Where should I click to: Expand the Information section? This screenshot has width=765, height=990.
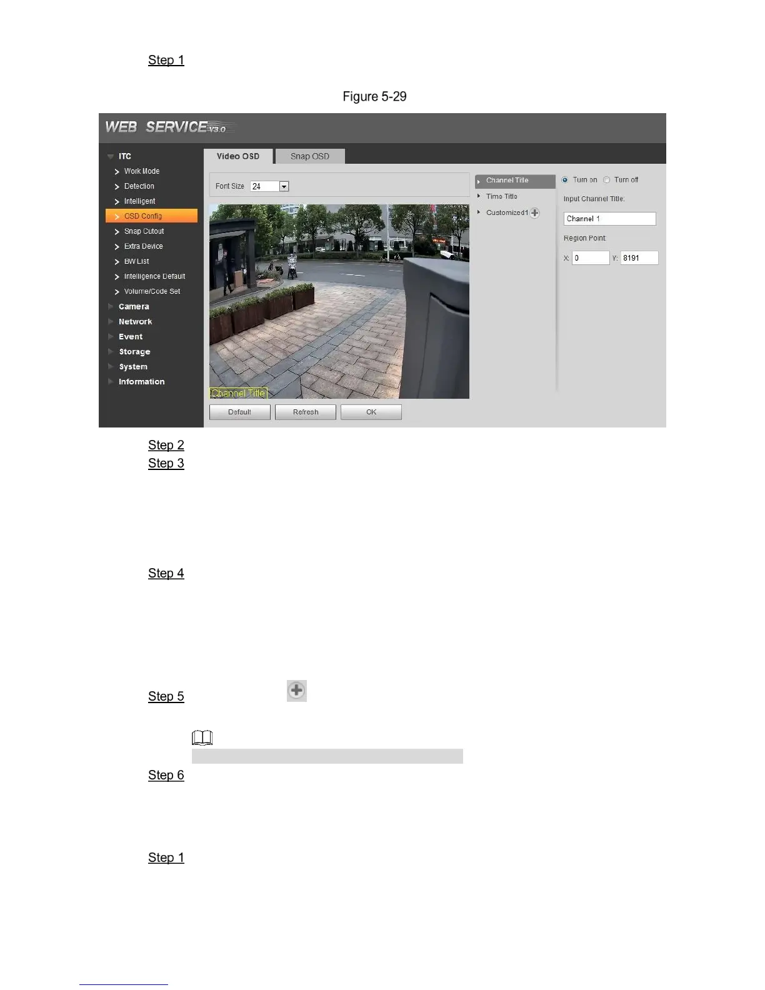(x=111, y=381)
